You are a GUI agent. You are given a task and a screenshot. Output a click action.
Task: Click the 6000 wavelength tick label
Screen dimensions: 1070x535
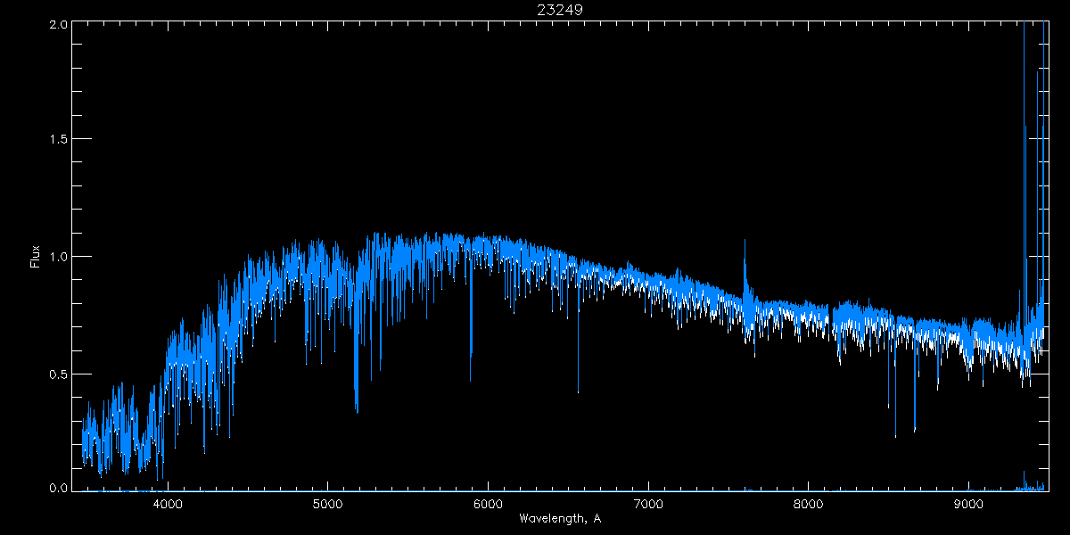[x=488, y=504]
